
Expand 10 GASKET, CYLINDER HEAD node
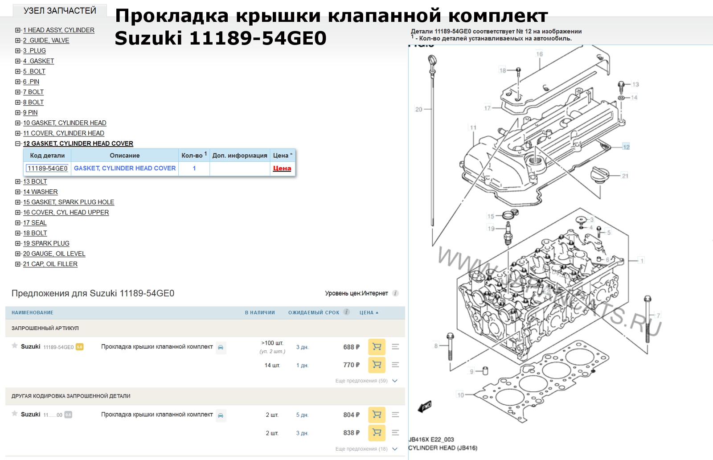click(18, 123)
